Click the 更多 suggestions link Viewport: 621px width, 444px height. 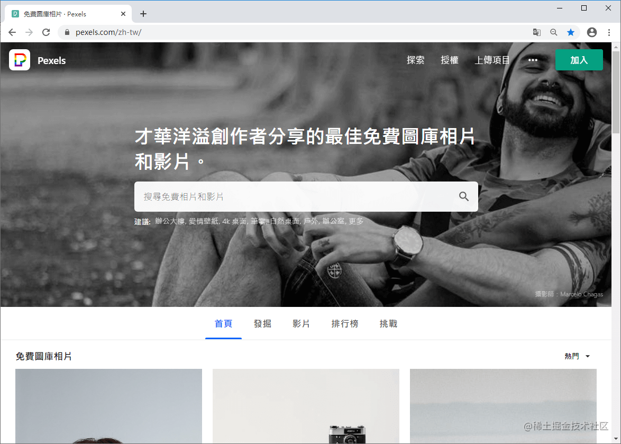coord(355,221)
